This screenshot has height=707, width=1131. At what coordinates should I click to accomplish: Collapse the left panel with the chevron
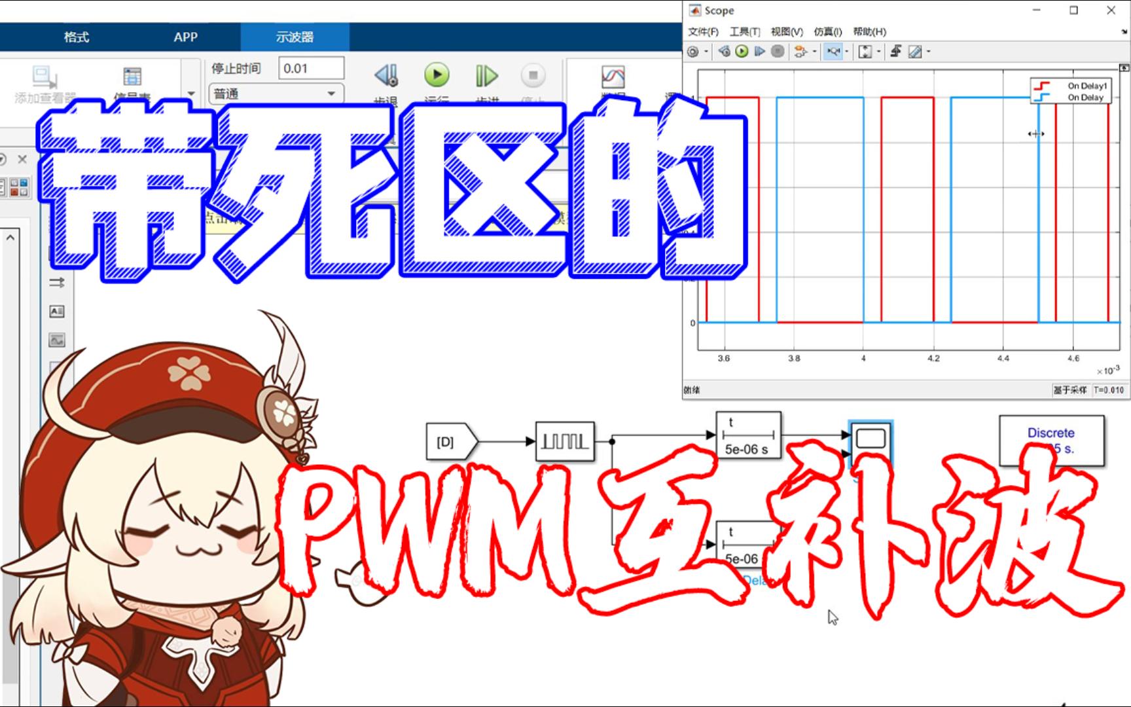[11, 236]
